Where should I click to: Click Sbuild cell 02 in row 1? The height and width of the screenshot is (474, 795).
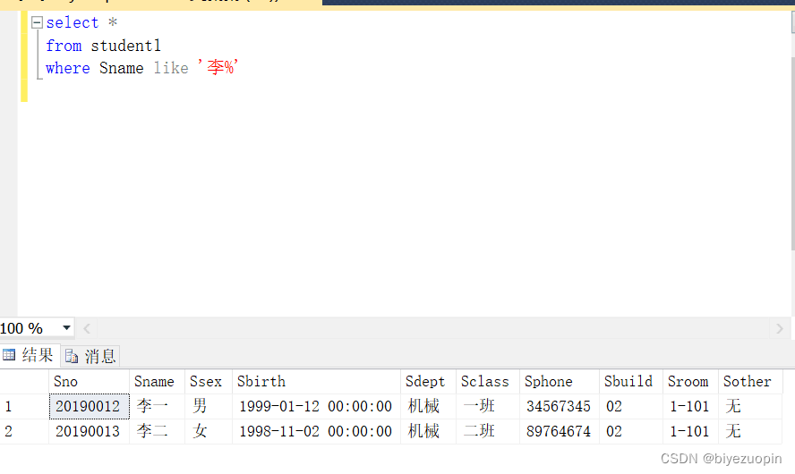pos(631,406)
